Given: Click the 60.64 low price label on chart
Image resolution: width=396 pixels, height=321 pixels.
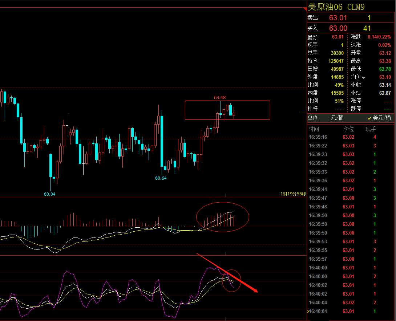Looking at the screenshot, I should (x=161, y=178).
